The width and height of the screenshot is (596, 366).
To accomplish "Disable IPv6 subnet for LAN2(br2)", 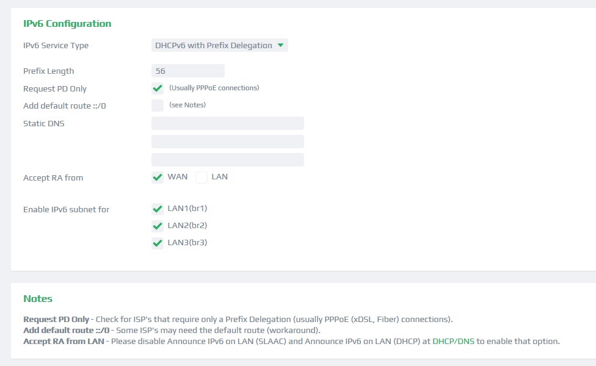I will pos(158,226).
